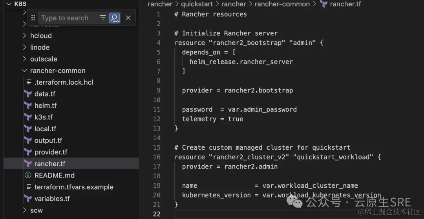Click Terraform icon beside output.tf

28,141
